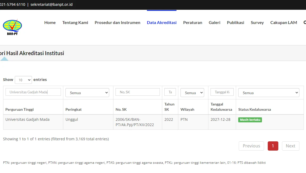Open the Peraturan menu
The image size is (306, 173).
click(x=193, y=23)
